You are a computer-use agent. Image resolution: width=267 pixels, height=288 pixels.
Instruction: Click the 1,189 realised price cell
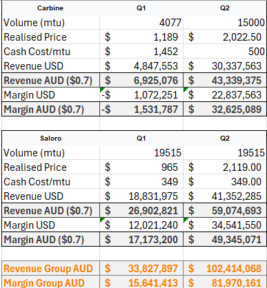pos(141,37)
